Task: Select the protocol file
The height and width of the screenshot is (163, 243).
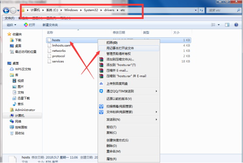Action: pos(58,56)
